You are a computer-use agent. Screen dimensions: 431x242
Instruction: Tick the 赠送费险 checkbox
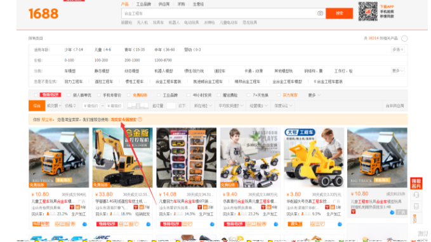pyautogui.click(x=219, y=95)
